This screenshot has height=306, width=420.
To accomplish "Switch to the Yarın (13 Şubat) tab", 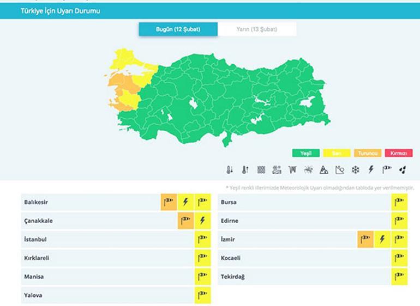I will [257, 29].
